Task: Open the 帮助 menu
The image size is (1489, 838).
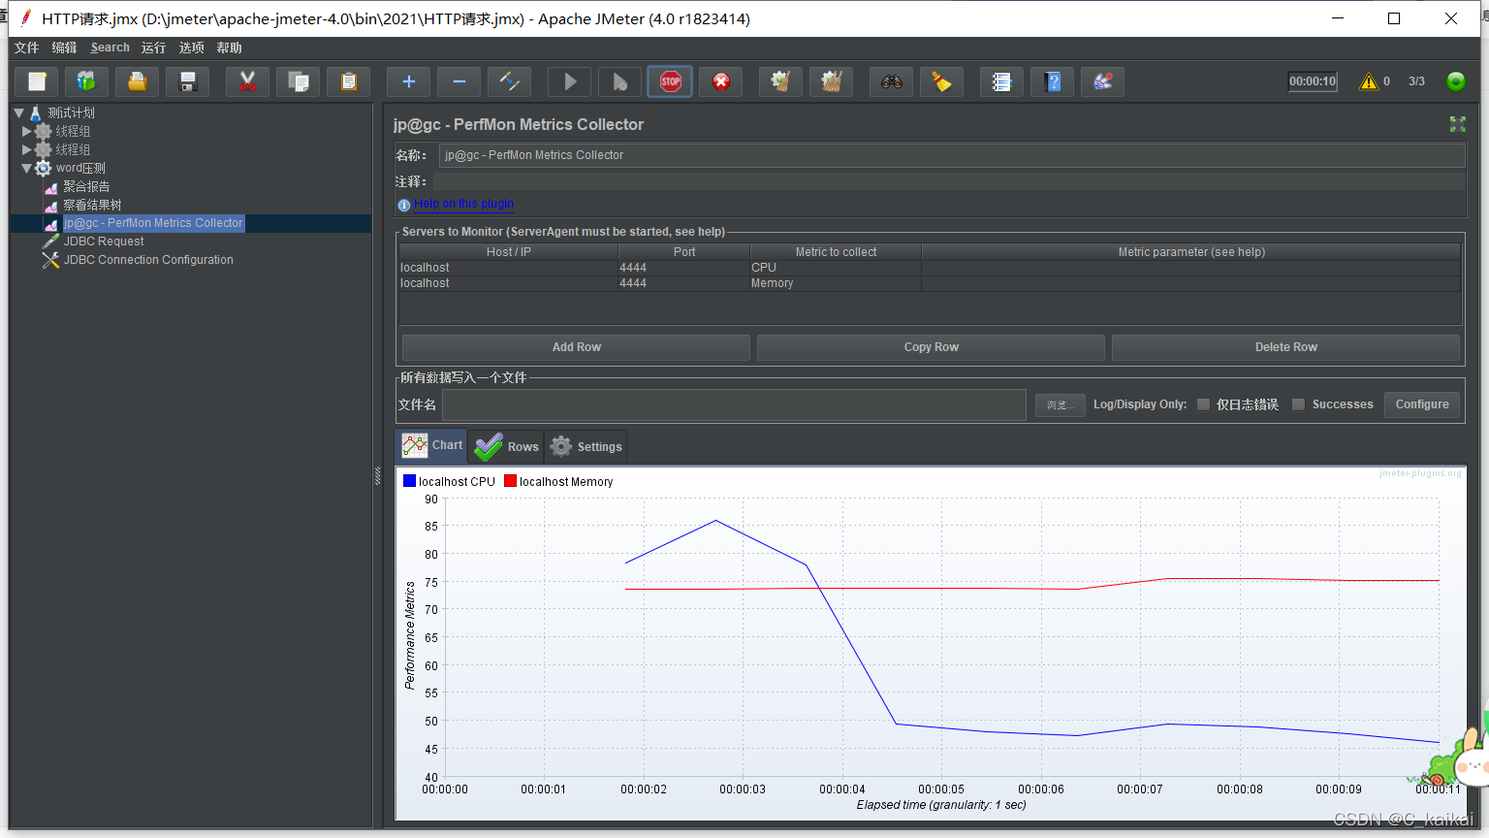Action: 229,48
